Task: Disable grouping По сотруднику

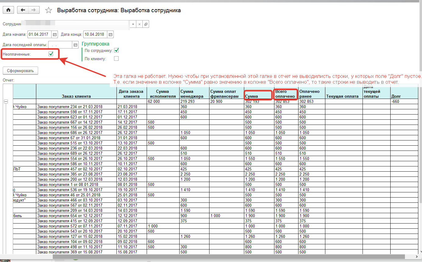Action: (116, 50)
